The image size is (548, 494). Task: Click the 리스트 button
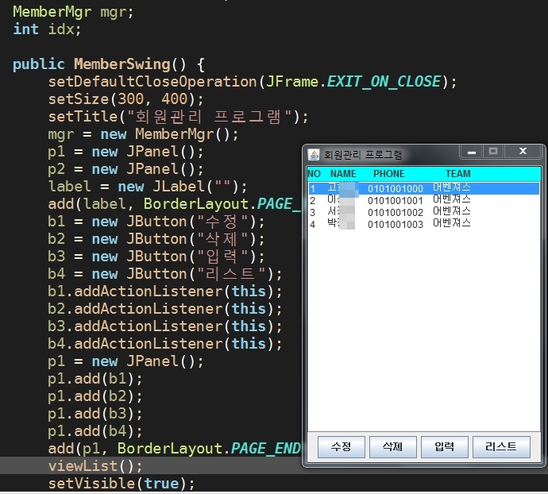coord(501,446)
